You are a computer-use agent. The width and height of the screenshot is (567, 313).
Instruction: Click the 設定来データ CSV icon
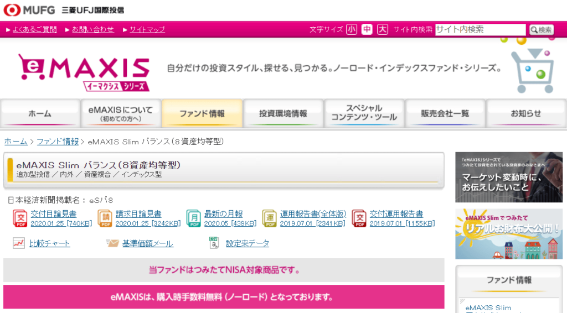[x=215, y=243]
